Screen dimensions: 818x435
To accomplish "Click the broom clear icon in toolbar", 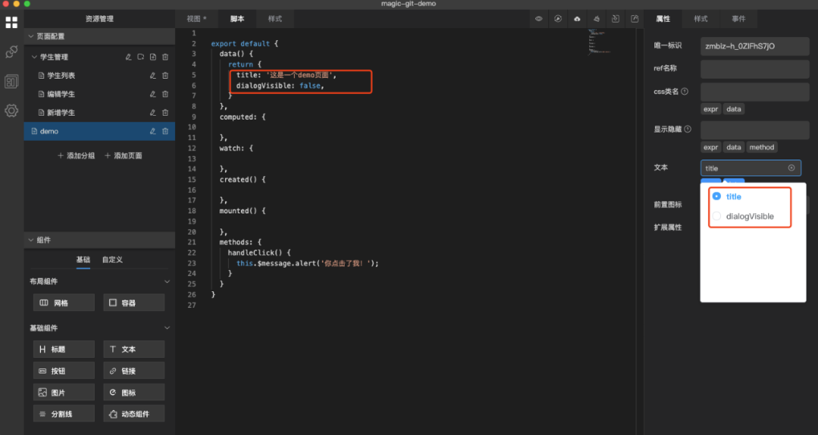I will click(x=596, y=19).
